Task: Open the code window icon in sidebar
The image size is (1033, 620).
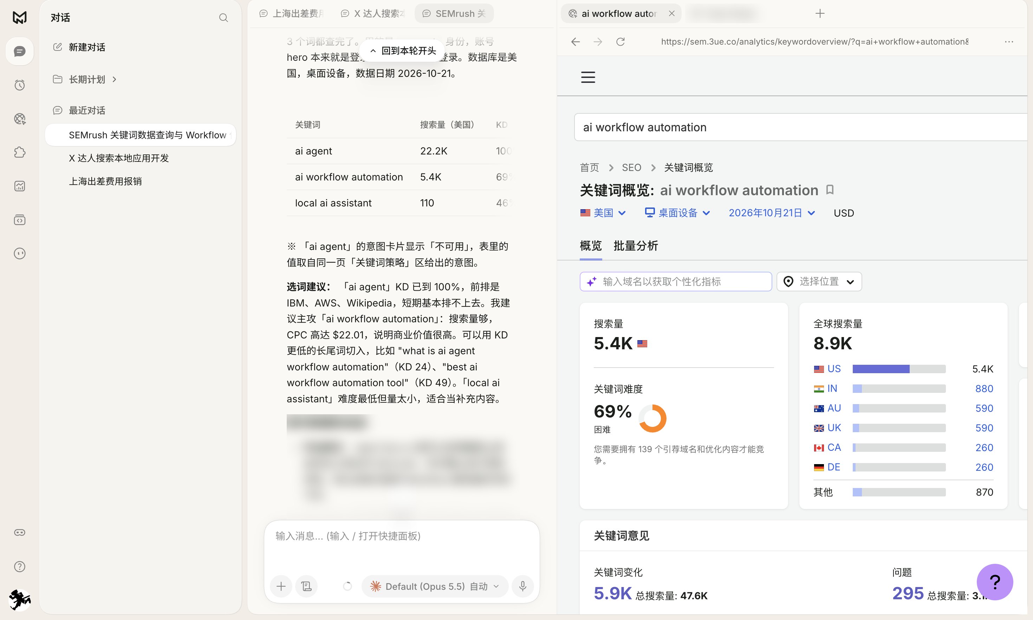Action: (x=20, y=220)
